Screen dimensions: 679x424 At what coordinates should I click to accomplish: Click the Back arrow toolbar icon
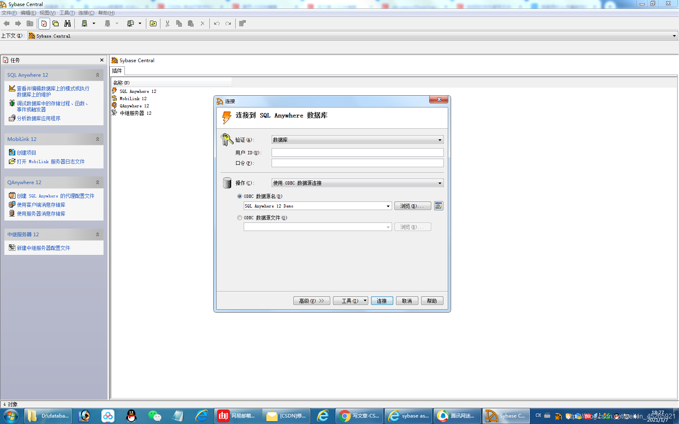(6, 23)
